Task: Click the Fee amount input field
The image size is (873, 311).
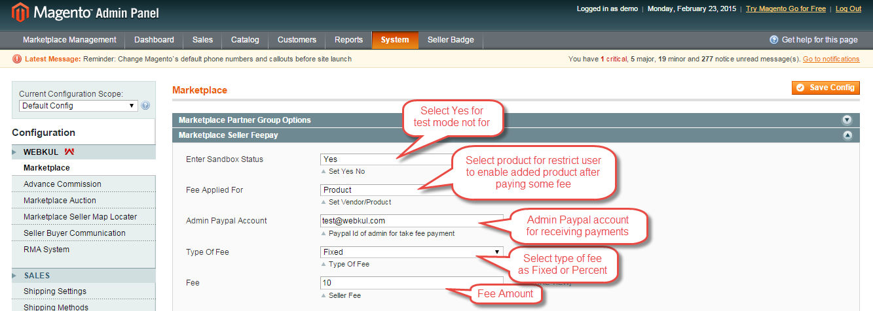Action: [412, 283]
